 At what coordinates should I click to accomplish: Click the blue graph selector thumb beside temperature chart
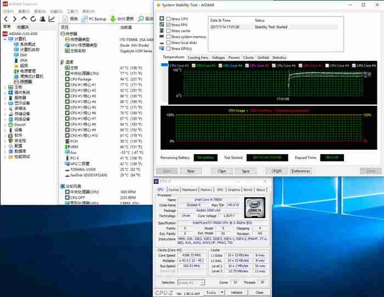click(x=164, y=65)
